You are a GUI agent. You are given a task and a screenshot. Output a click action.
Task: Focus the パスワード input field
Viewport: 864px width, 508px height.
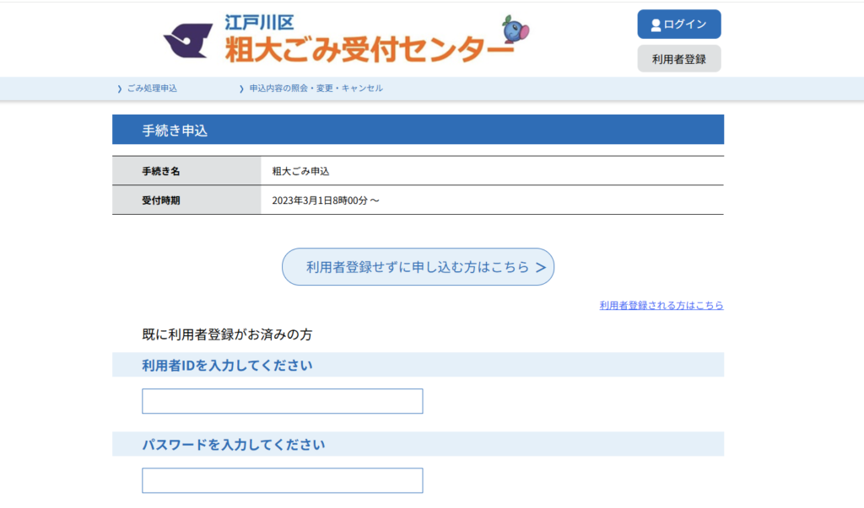pyautogui.click(x=282, y=480)
